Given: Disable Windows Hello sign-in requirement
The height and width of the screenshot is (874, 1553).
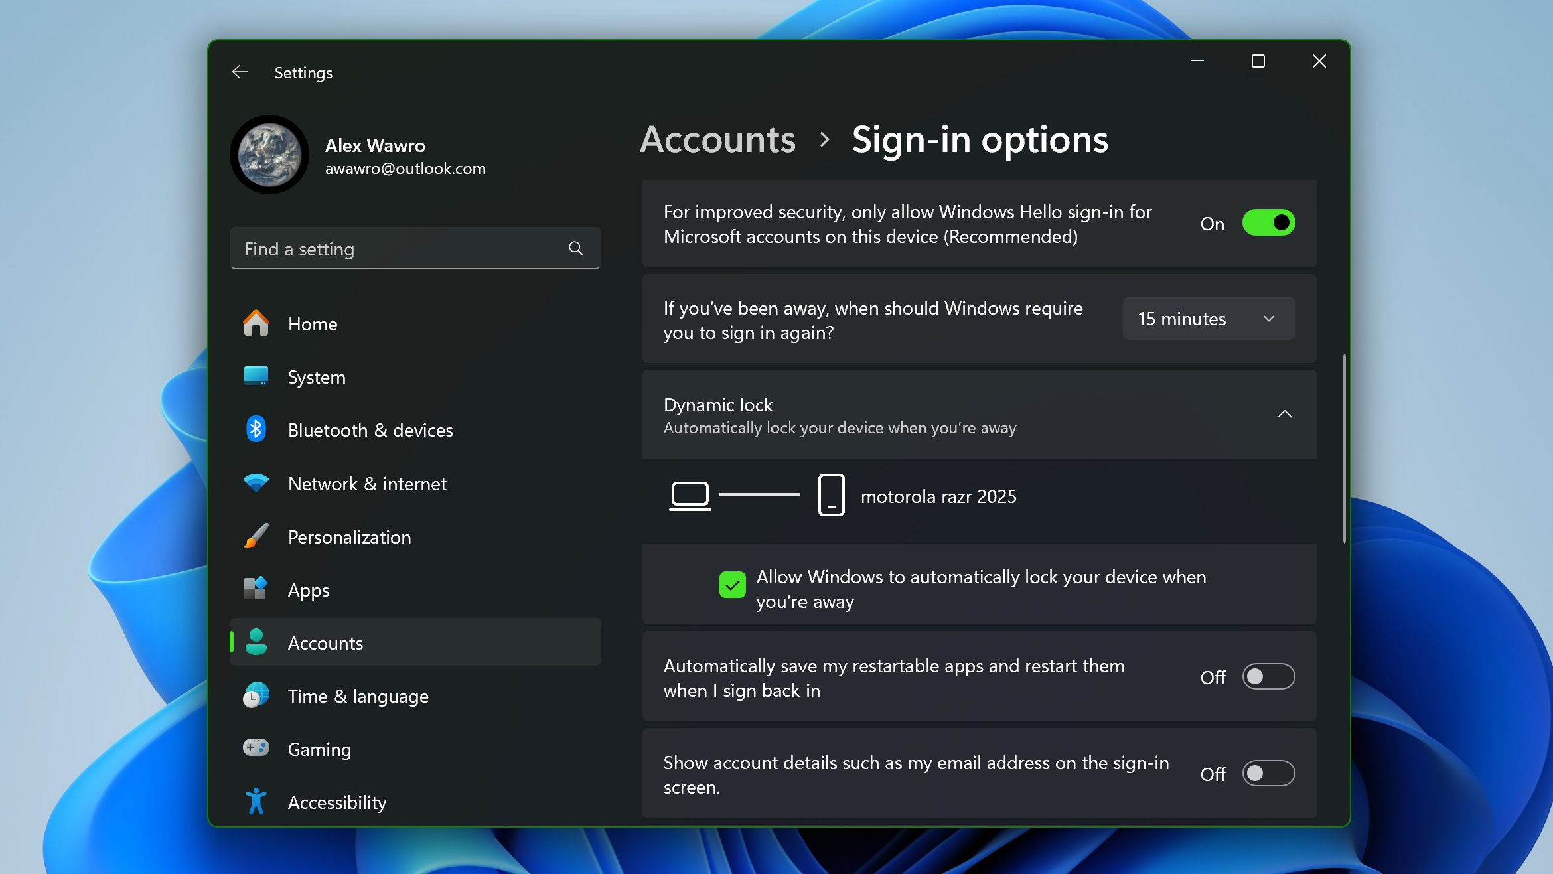Looking at the screenshot, I should pyautogui.click(x=1268, y=223).
